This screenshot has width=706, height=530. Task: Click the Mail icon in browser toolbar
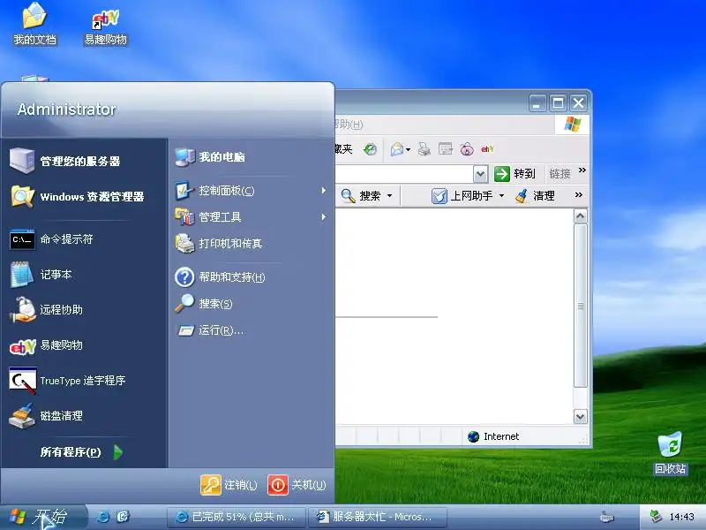(396, 149)
